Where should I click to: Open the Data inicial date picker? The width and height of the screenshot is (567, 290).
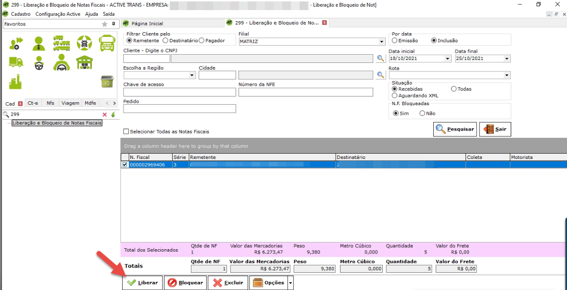(x=448, y=59)
